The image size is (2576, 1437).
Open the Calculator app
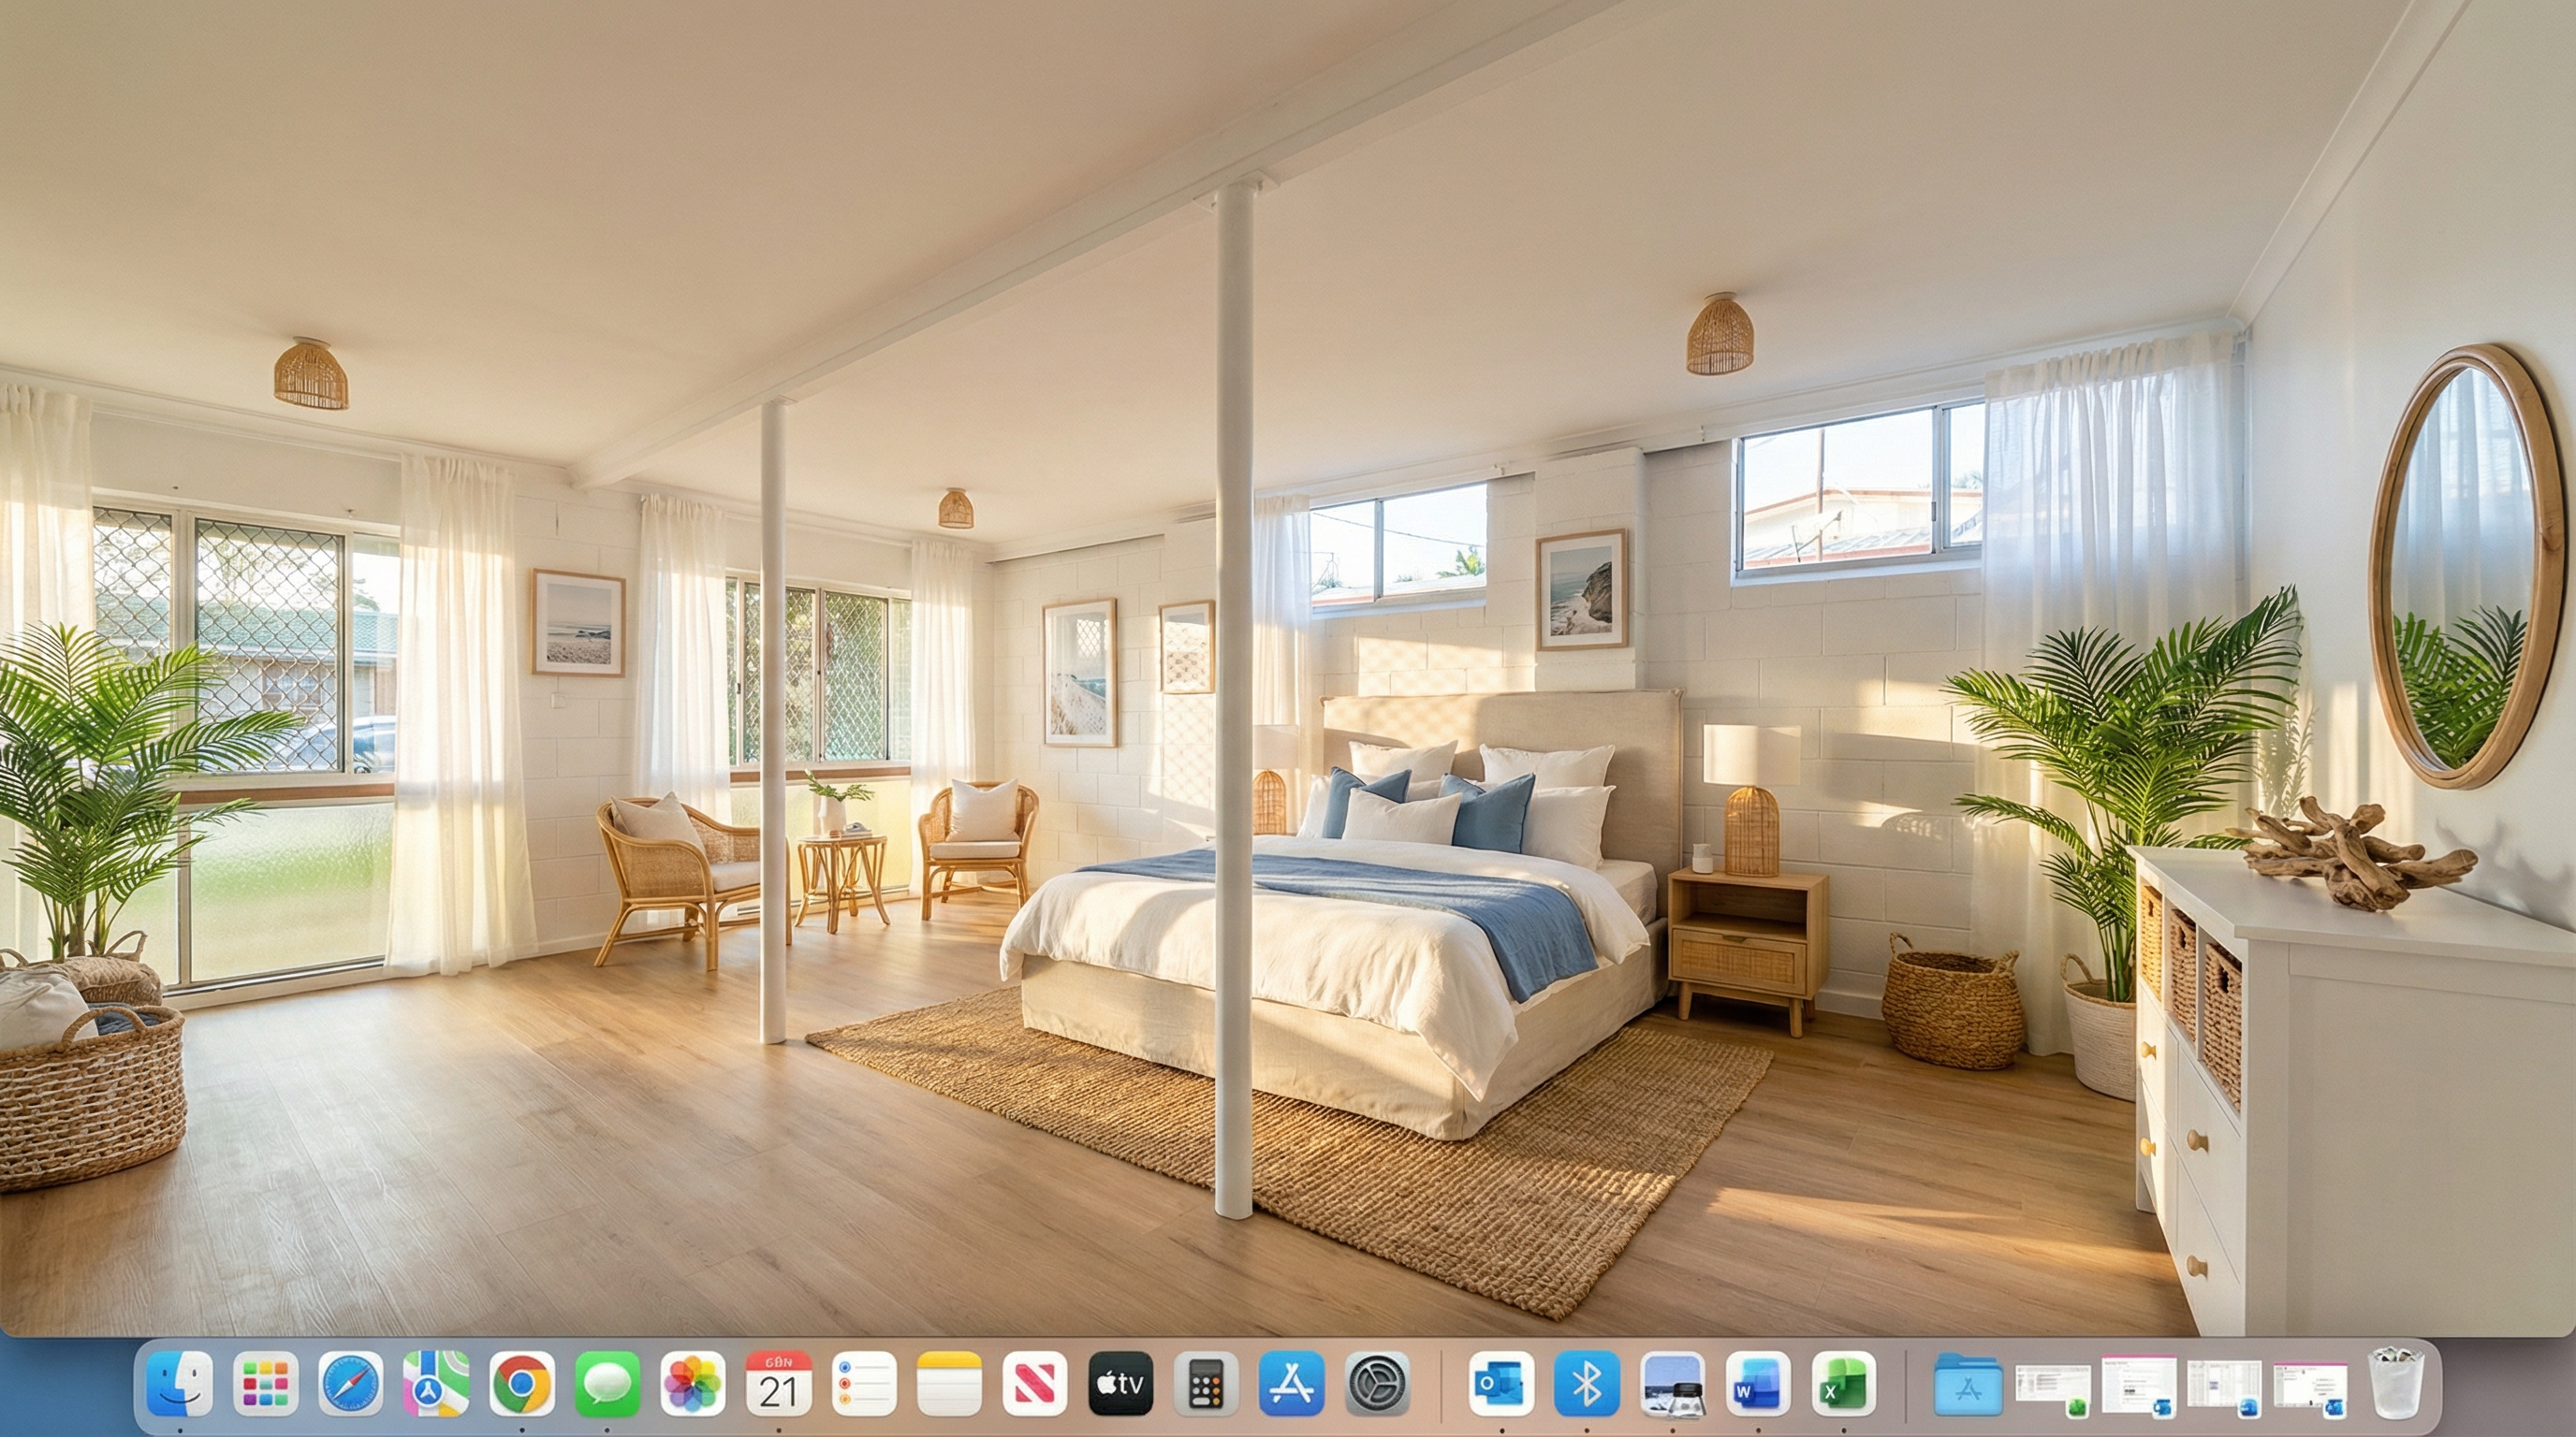1206,1384
